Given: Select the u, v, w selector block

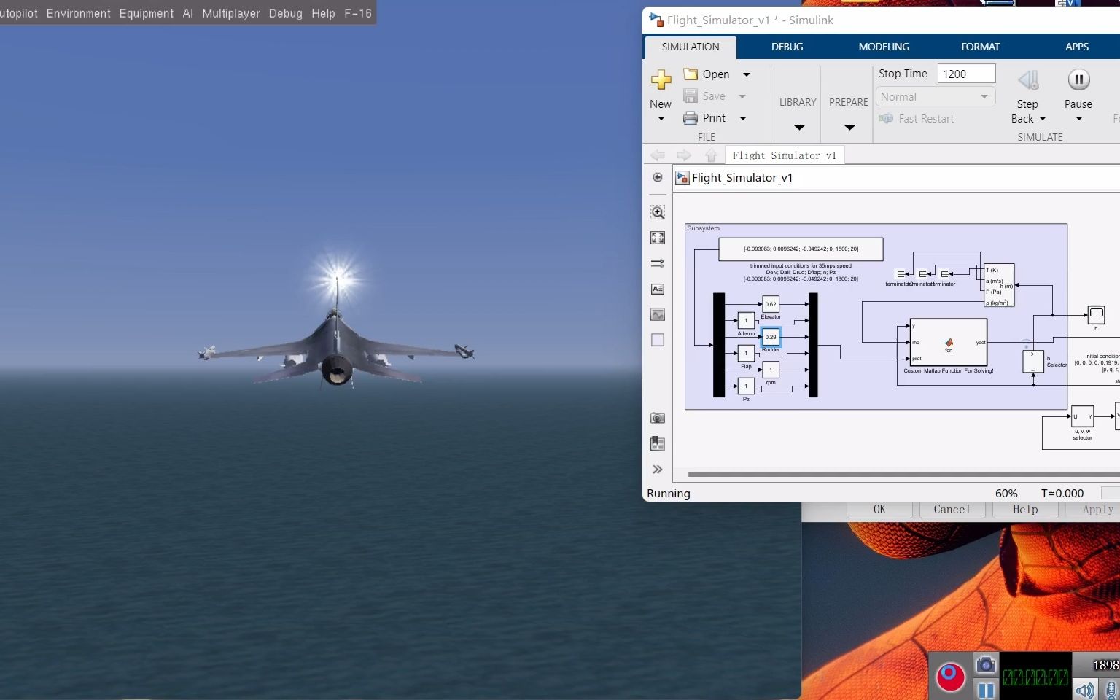Looking at the screenshot, I should (1082, 416).
